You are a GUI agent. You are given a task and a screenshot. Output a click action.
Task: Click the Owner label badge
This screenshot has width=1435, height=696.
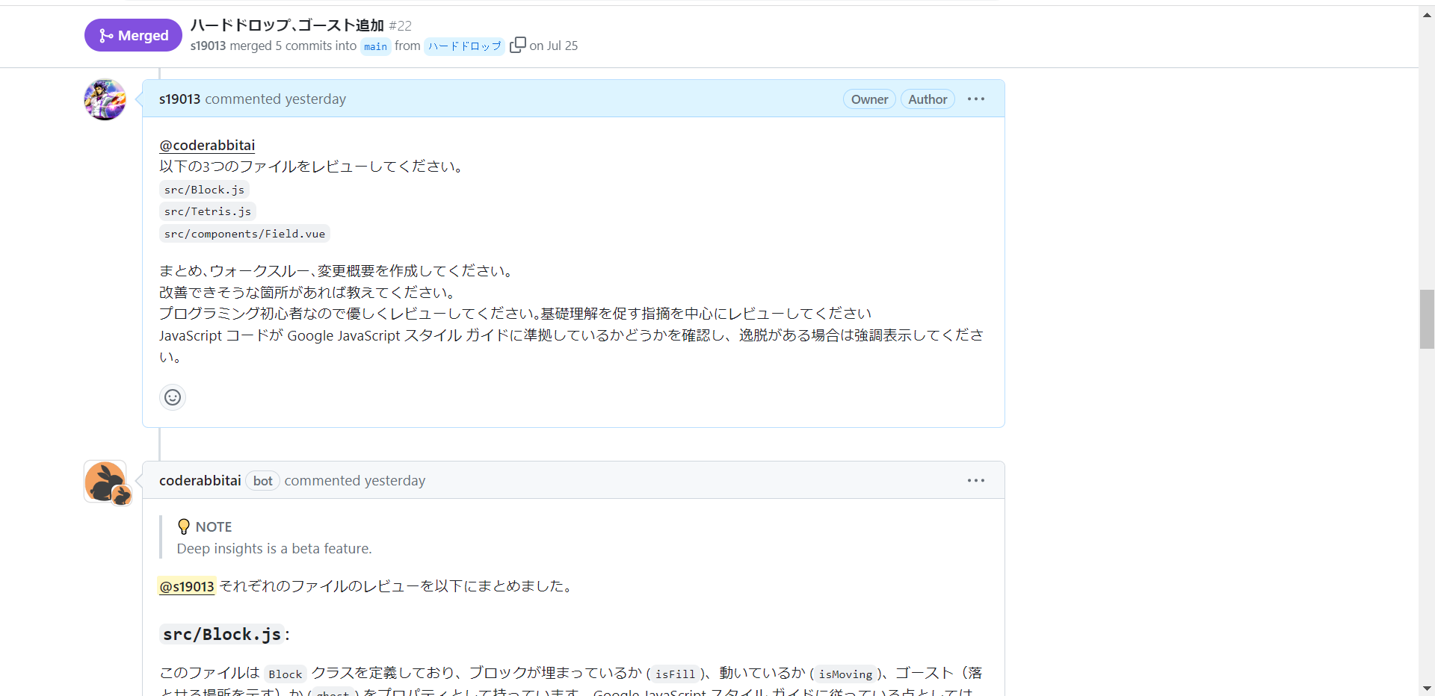(x=869, y=99)
